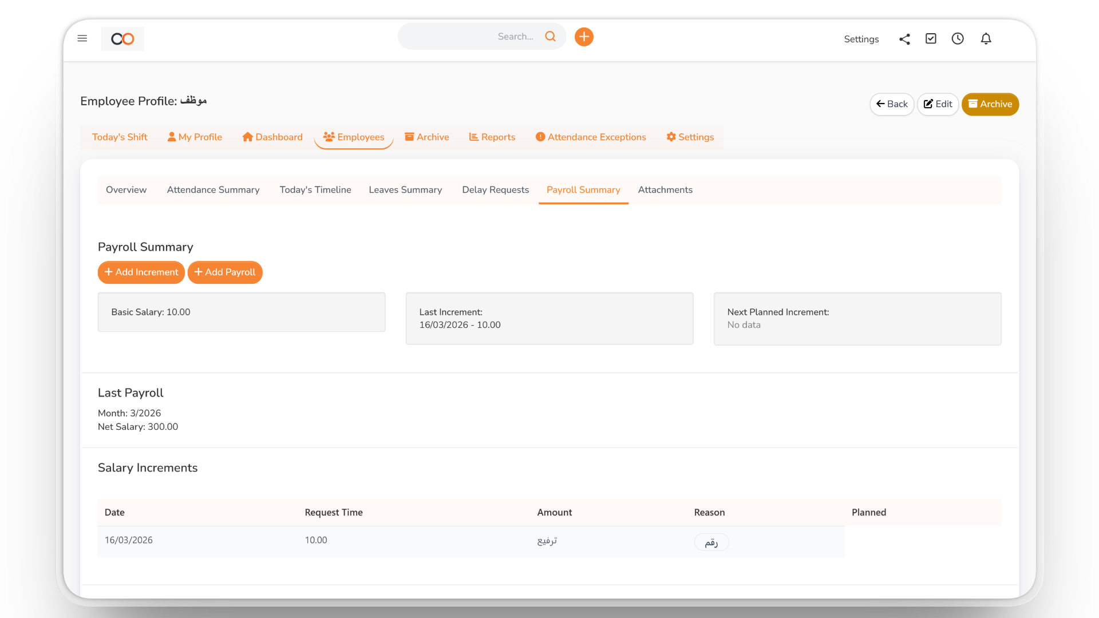Select the Delay Requests tab

pyautogui.click(x=495, y=189)
